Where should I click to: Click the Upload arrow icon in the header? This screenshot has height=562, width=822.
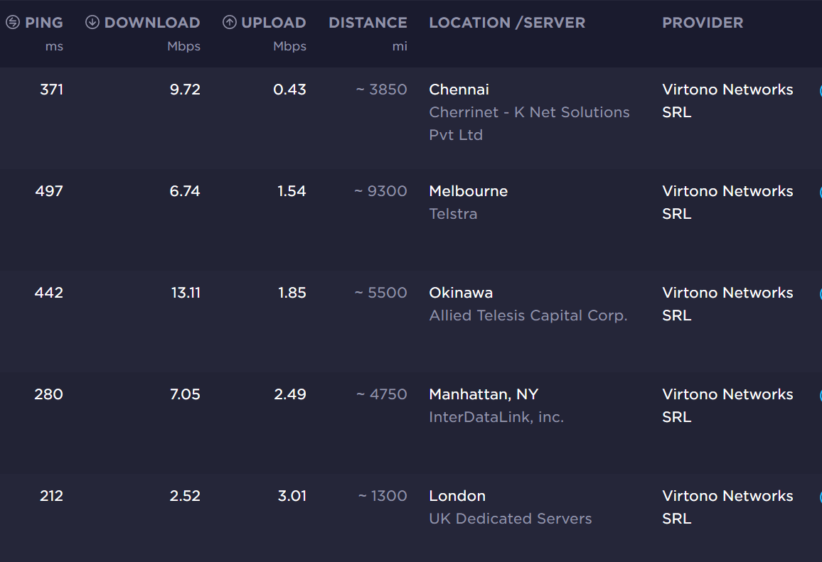[230, 22]
